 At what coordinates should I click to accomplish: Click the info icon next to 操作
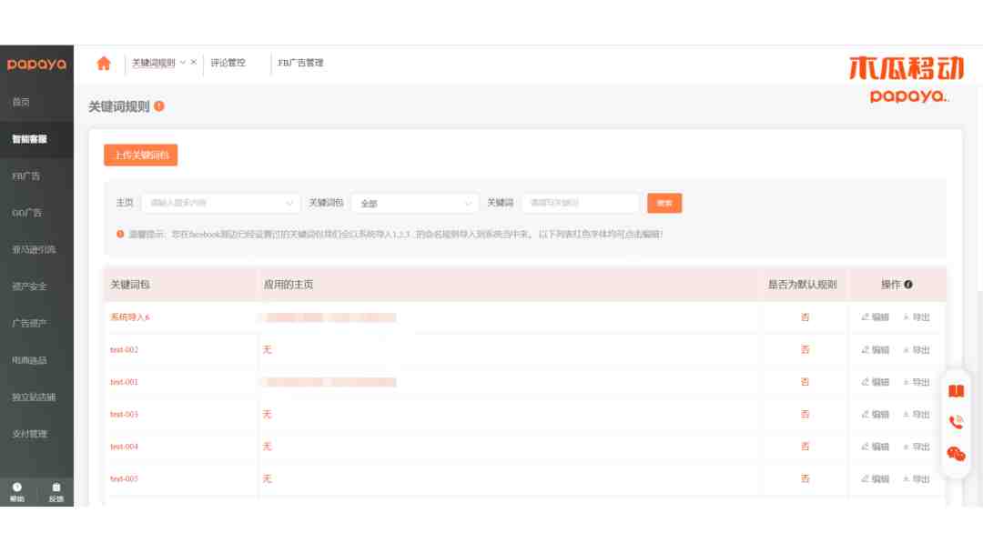908,285
